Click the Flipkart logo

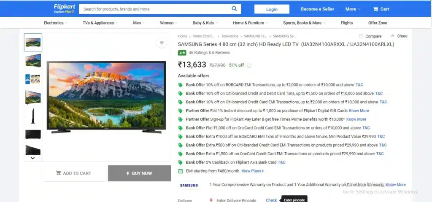click(x=65, y=8)
